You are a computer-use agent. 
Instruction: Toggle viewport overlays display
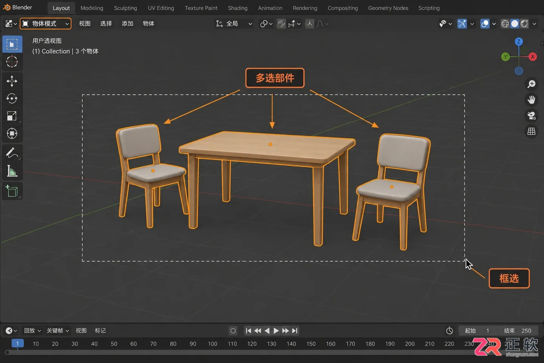[x=485, y=24]
